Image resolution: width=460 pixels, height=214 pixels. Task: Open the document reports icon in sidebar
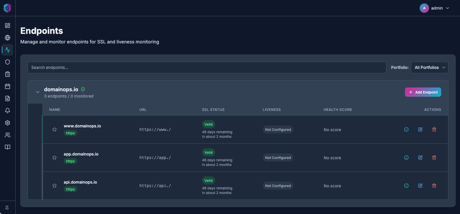(8, 98)
